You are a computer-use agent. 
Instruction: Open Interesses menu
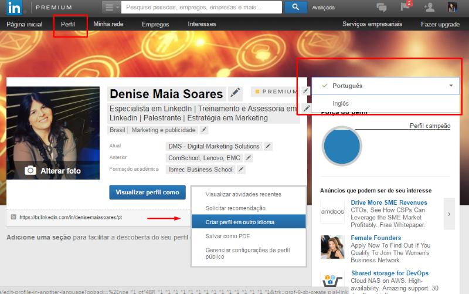[202, 24]
